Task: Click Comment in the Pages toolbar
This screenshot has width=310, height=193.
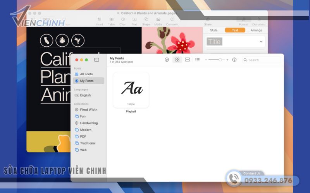Action: (172, 22)
